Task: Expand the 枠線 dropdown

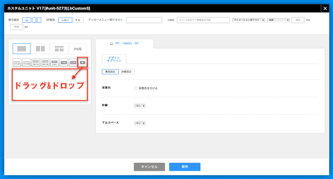Action: (140, 106)
